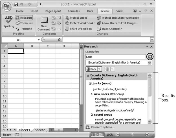This screenshot has width=176, height=138.
Task: Toggle the Research pane button
Action: (24, 18)
